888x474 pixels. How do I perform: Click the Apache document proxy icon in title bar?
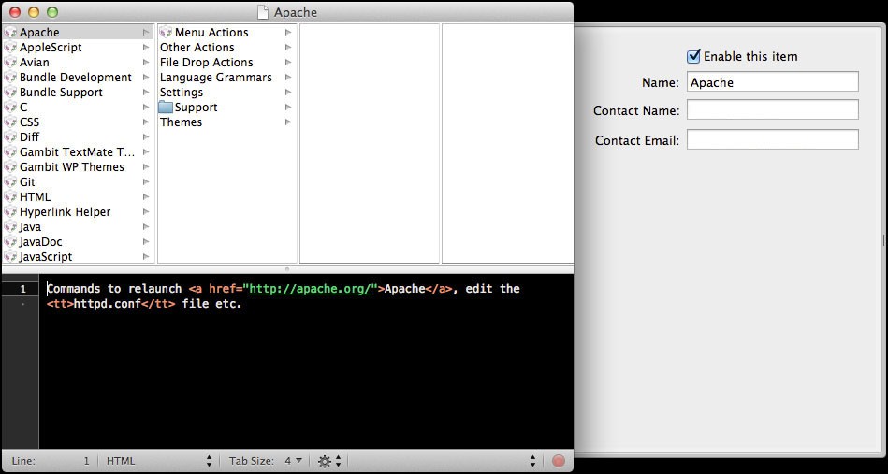coord(263,12)
